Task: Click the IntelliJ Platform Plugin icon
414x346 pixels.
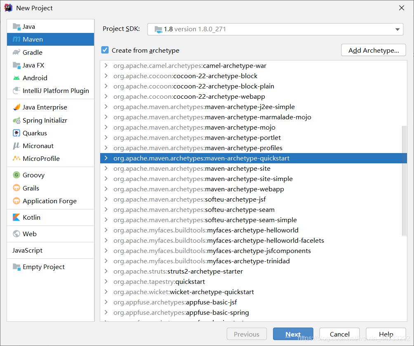Action: (x=16, y=91)
